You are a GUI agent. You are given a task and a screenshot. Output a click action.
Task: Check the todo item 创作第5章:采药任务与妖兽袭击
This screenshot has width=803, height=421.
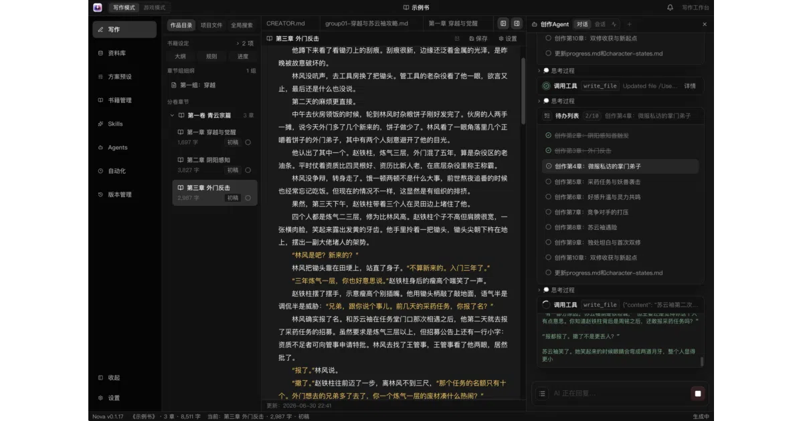549,182
